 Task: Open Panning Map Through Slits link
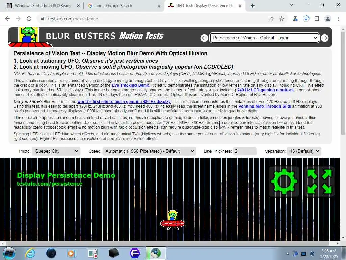tap(265, 106)
